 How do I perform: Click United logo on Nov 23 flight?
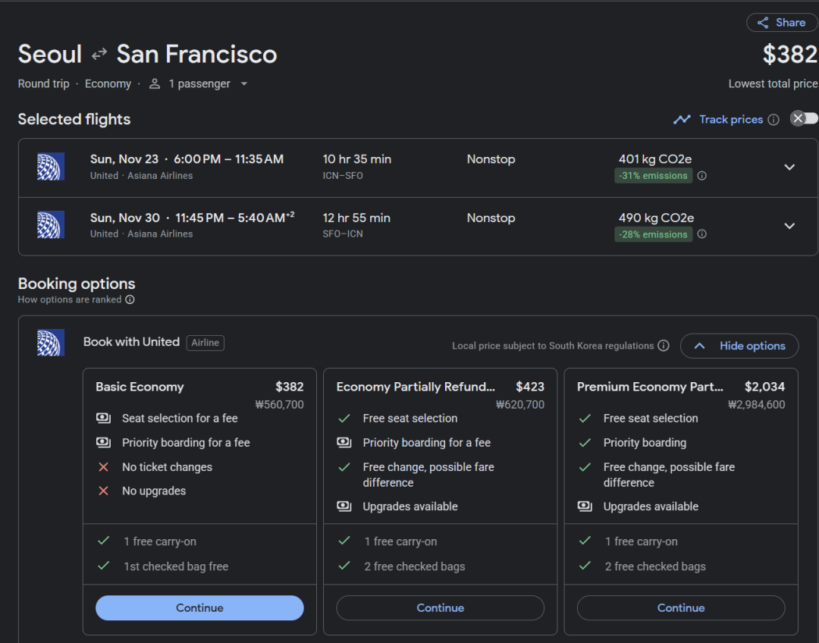[51, 167]
